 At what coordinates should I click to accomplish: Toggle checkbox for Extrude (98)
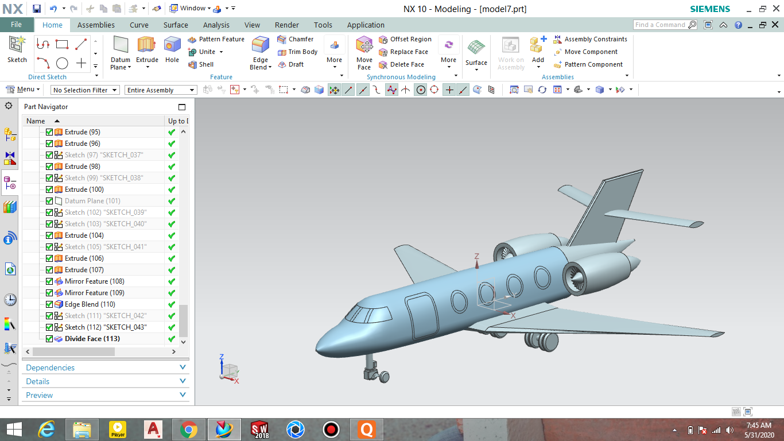coord(49,167)
